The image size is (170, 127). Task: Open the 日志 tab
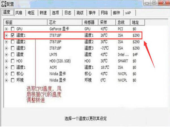point(69,13)
